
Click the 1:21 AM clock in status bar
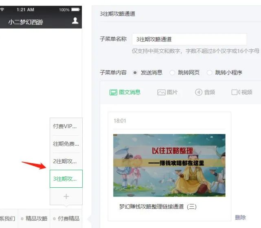coord(25,10)
